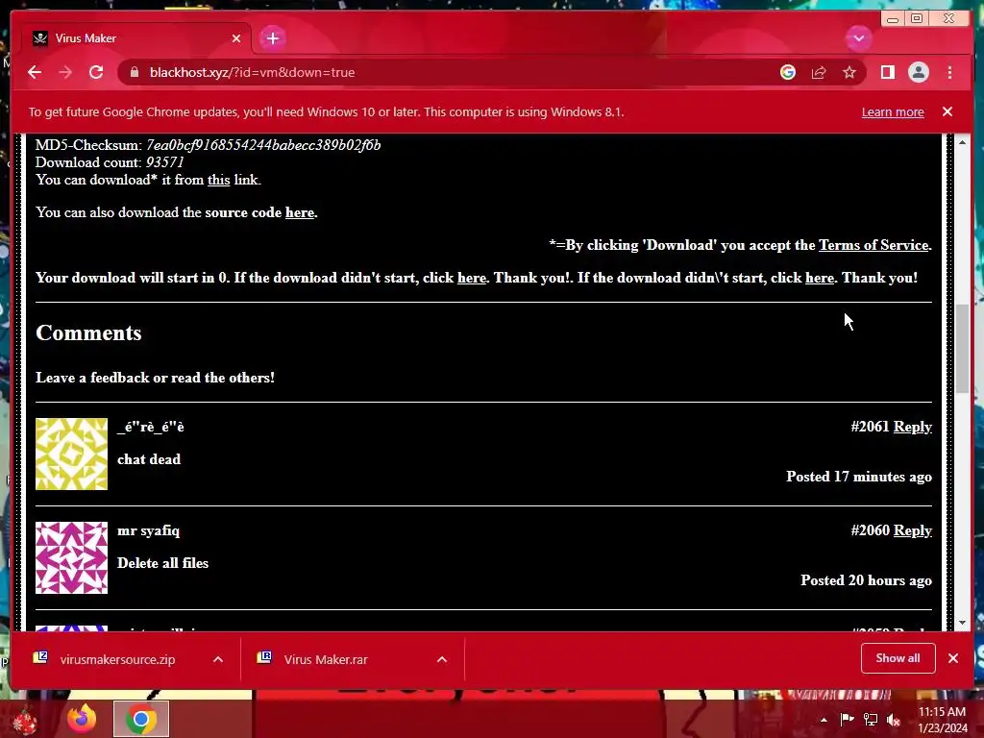
Task: Click the comment text 'Delete all files'
Action: 162,563
